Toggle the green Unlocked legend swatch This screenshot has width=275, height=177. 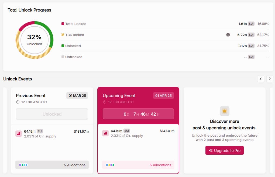coord(62,46)
